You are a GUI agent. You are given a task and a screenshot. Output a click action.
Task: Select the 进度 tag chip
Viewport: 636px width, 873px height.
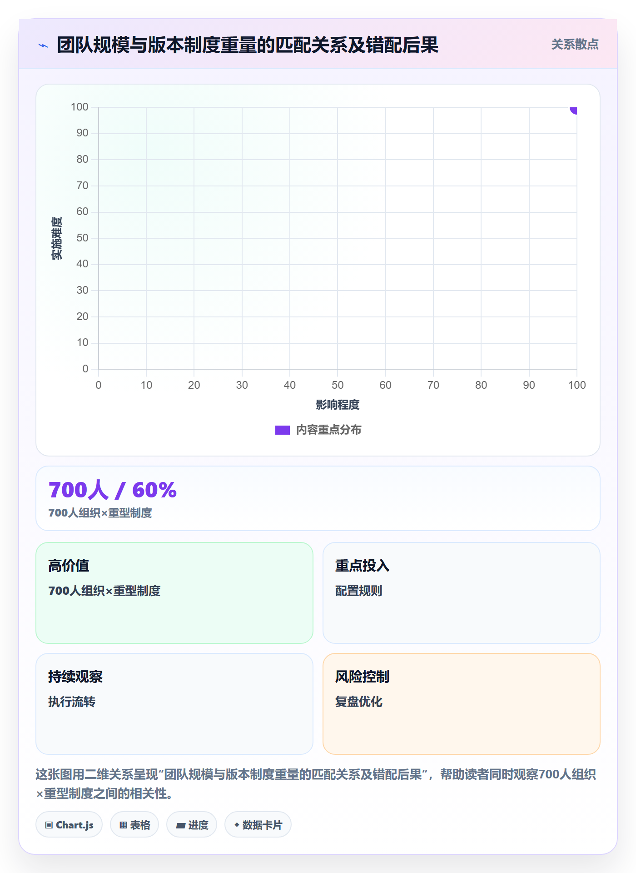point(192,825)
